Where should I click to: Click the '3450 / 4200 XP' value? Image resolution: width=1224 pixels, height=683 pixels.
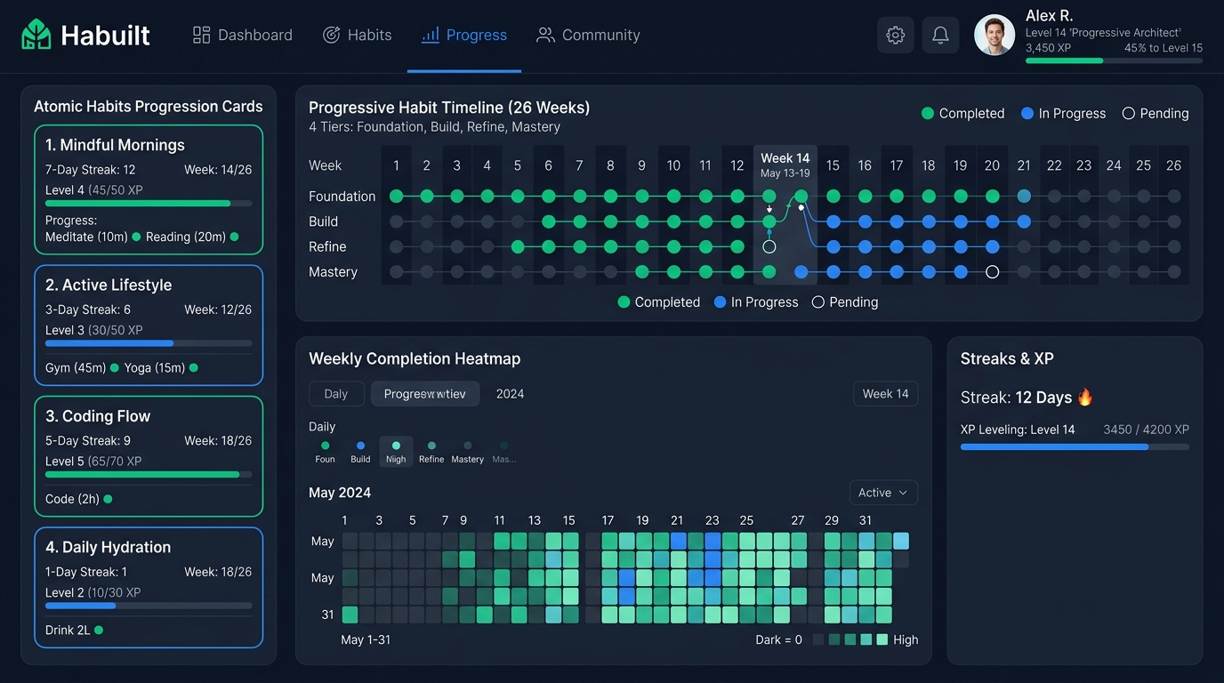point(1146,430)
